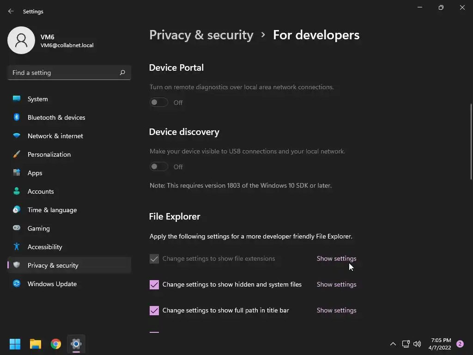Open Network & internet via Wi-Fi icon

click(17, 136)
